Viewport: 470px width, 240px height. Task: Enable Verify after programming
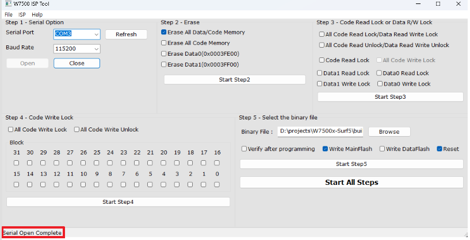[x=244, y=149]
